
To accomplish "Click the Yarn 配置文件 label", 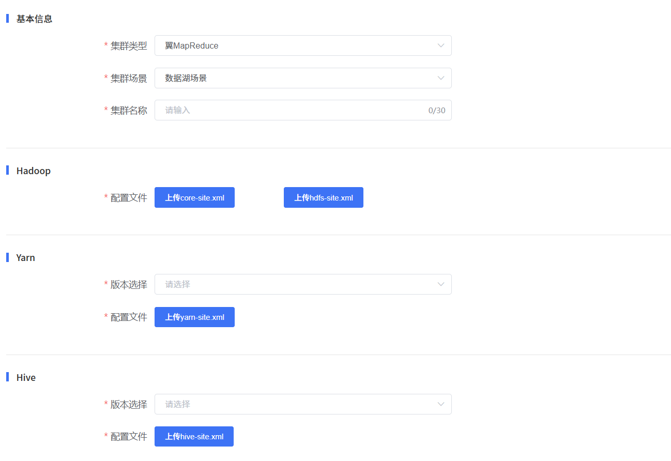I will coord(129,317).
